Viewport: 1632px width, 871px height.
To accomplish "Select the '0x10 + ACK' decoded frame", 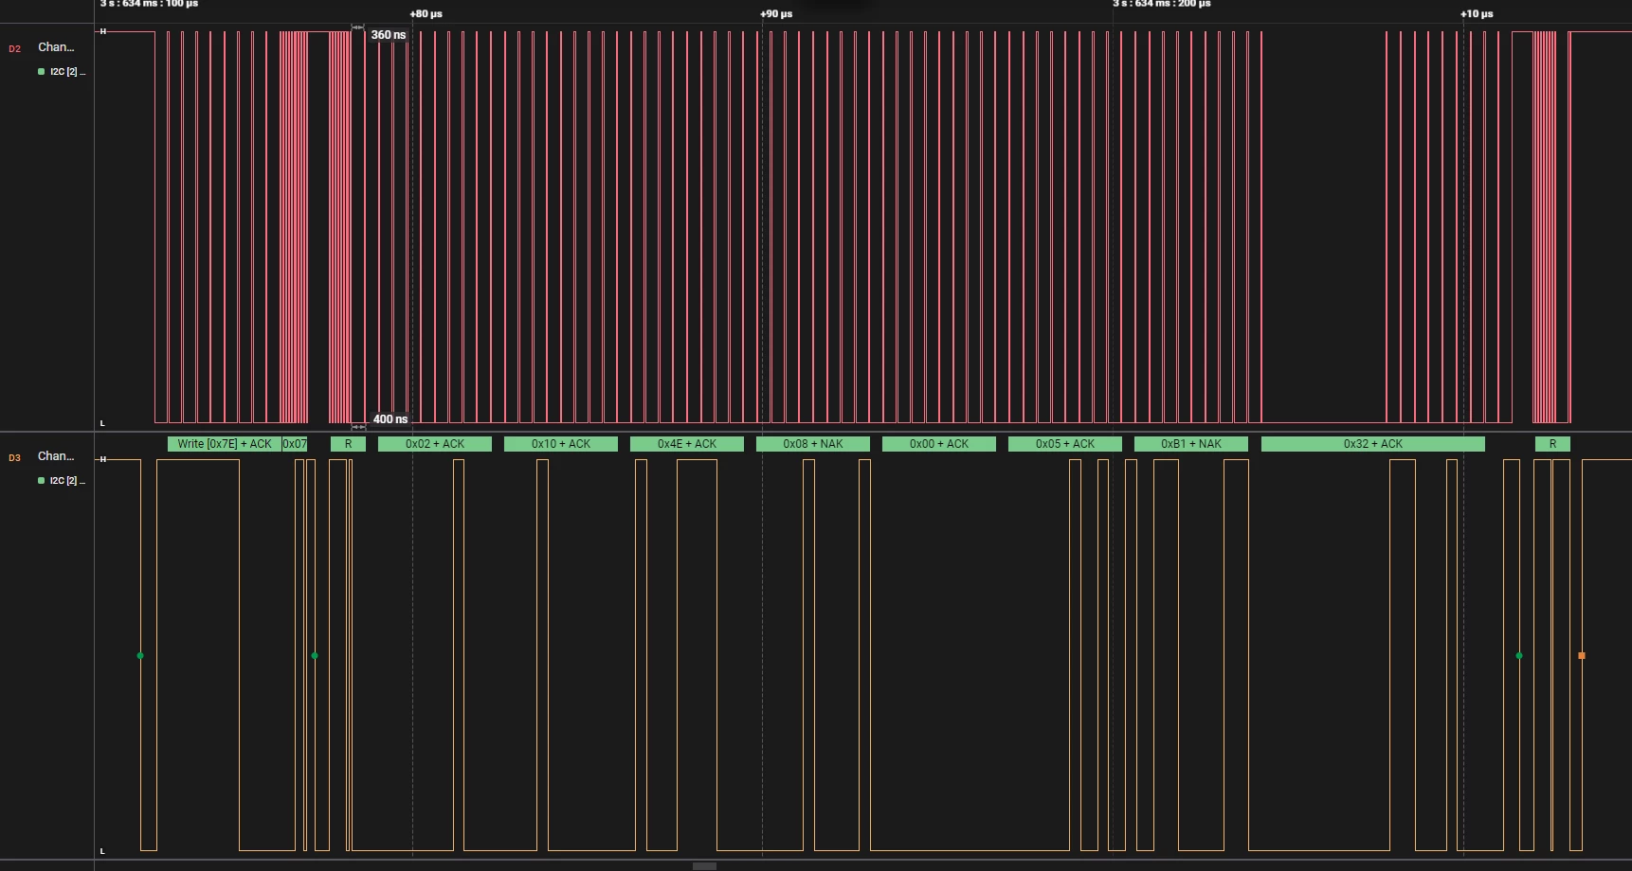I will [561, 444].
